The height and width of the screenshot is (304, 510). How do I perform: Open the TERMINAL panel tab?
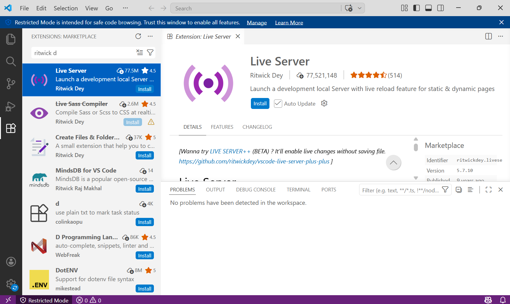click(298, 190)
